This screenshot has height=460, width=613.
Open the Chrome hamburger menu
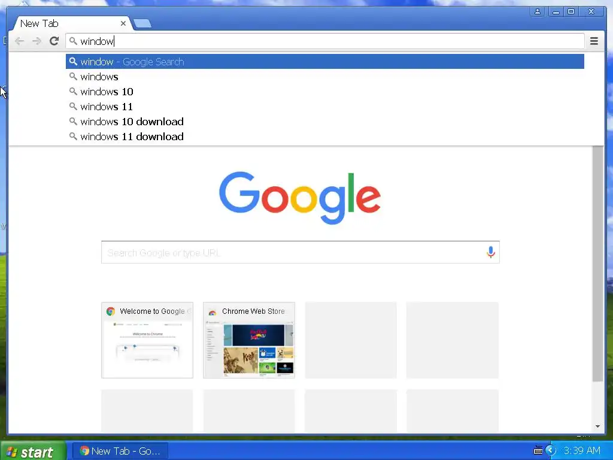(594, 41)
